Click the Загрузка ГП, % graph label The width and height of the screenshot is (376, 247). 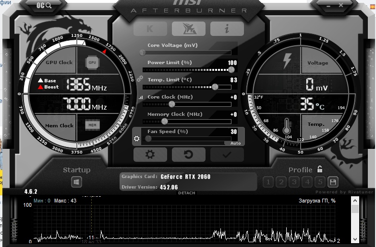pos(317,201)
